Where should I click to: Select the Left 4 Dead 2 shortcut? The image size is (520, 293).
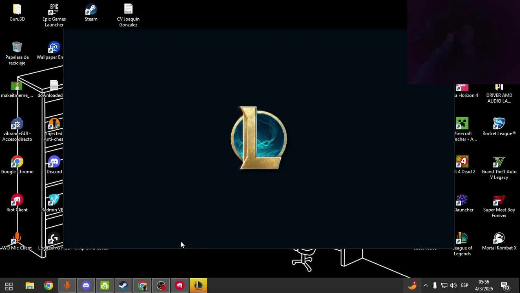(x=465, y=165)
